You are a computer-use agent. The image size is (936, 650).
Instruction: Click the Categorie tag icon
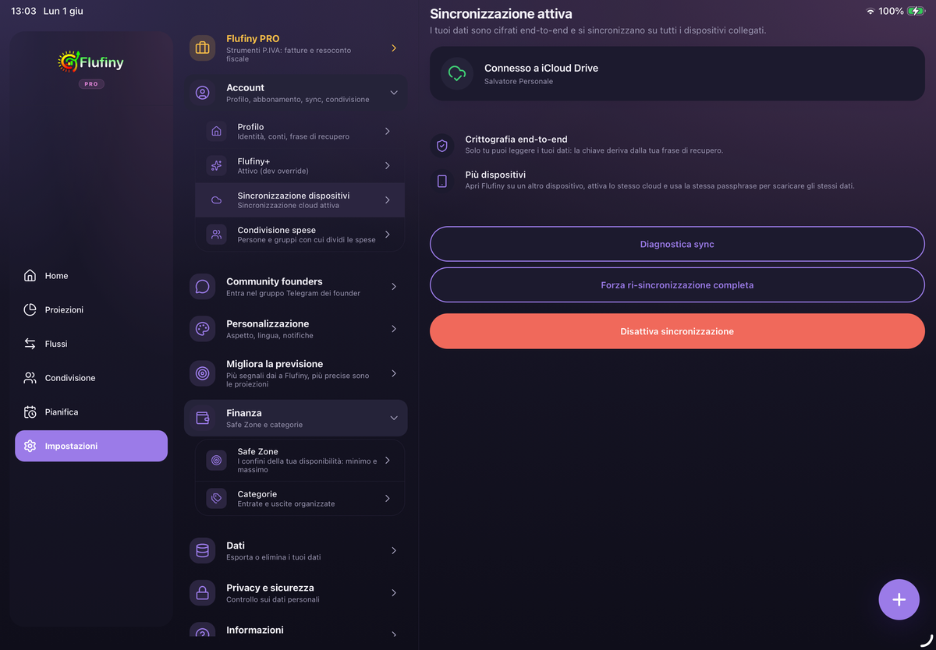(216, 499)
